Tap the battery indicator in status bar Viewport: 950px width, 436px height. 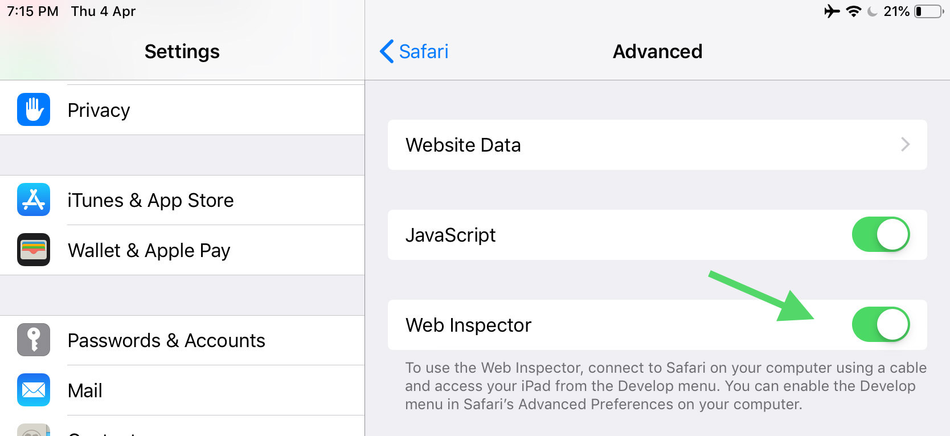click(929, 11)
